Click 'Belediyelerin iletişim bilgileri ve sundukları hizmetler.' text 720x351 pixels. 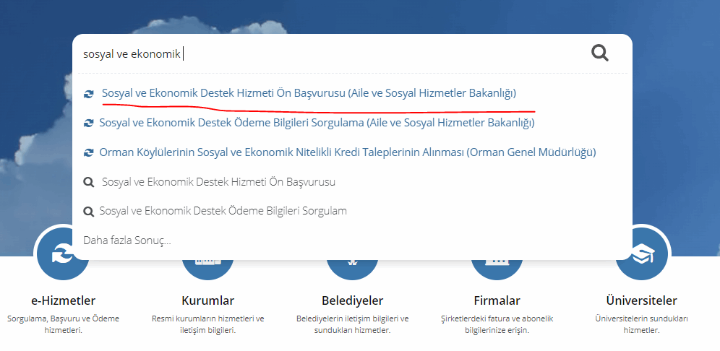click(353, 324)
